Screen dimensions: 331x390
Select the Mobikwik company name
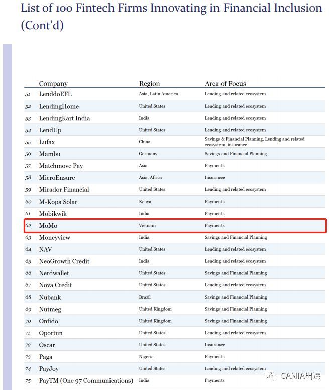click(x=53, y=214)
